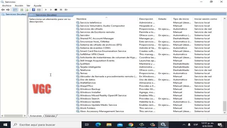The image size is (227, 128).
Task: Click the Refresh toolbar icon
Action: point(22,10)
